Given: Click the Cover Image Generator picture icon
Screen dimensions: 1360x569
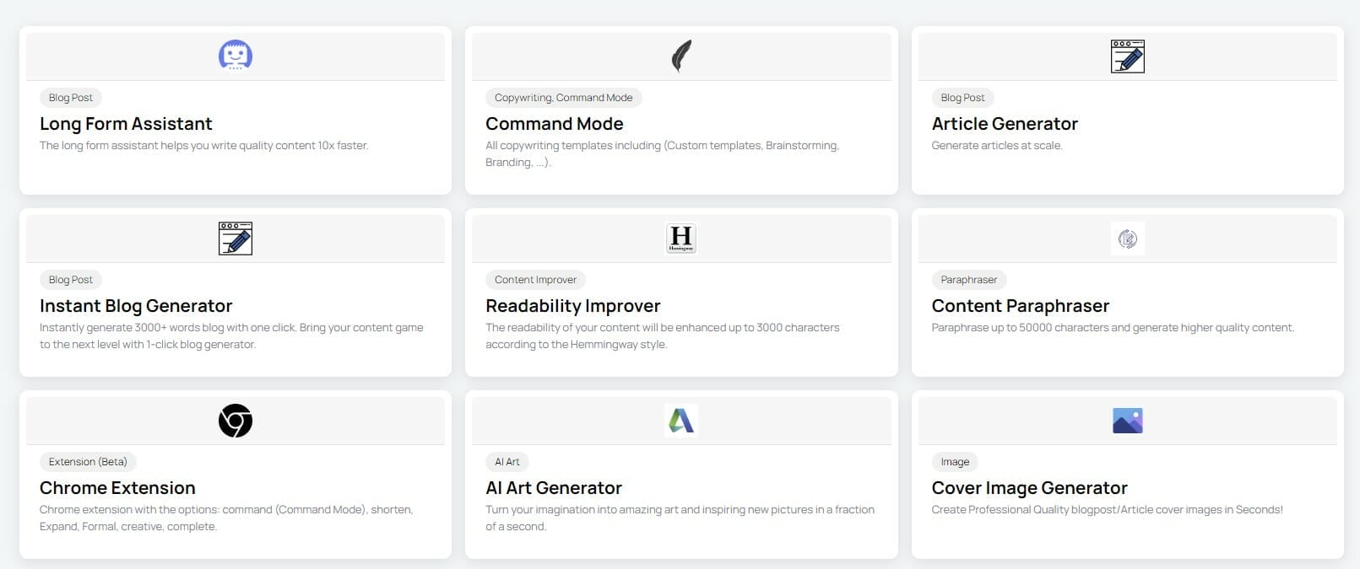Looking at the screenshot, I should (1127, 421).
